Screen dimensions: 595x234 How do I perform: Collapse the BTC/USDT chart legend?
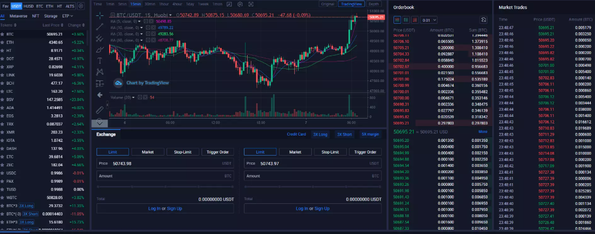112,15
